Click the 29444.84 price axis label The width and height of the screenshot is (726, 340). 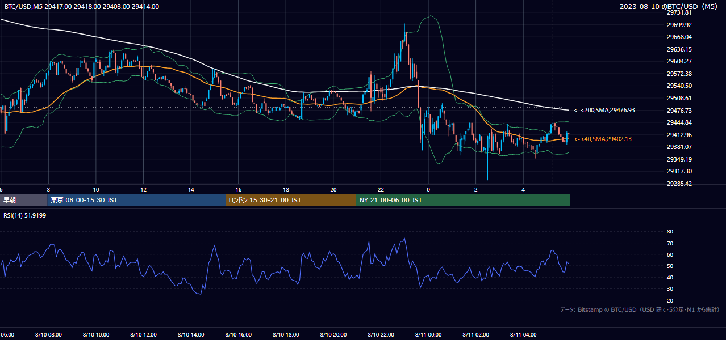[679, 122]
